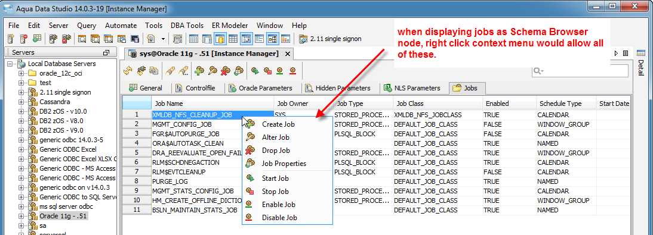653x235 pixels.
Task: Click the 2.11 single signon connection icon
Action: (x=303, y=39)
